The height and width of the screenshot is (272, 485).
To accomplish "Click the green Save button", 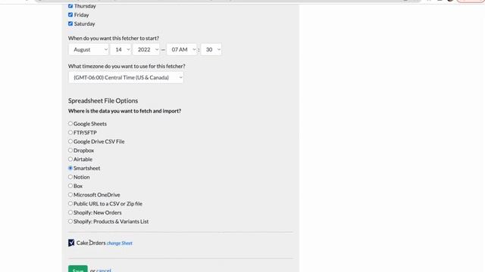I will coord(78,269).
